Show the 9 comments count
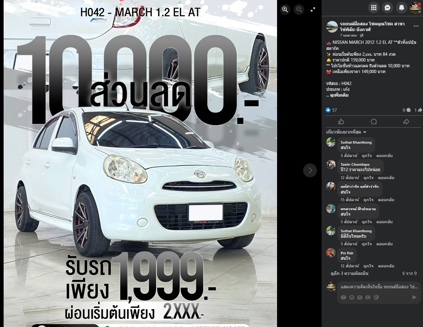Viewport: 423px width, 327px height. pos(407,110)
